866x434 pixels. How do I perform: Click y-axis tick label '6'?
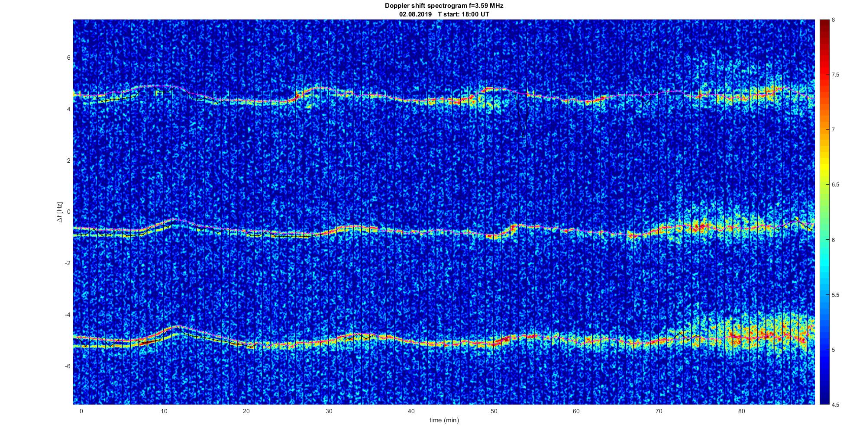(x=69, y=58)
